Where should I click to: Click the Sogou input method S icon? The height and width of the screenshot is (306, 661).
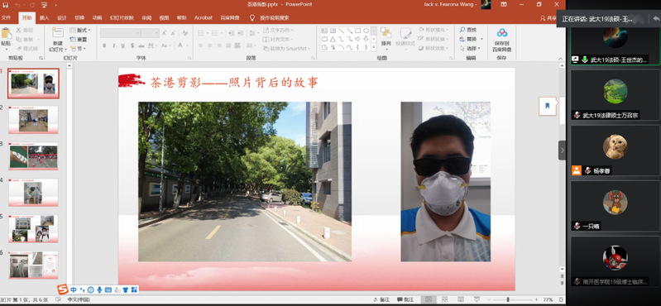[63, 289]
